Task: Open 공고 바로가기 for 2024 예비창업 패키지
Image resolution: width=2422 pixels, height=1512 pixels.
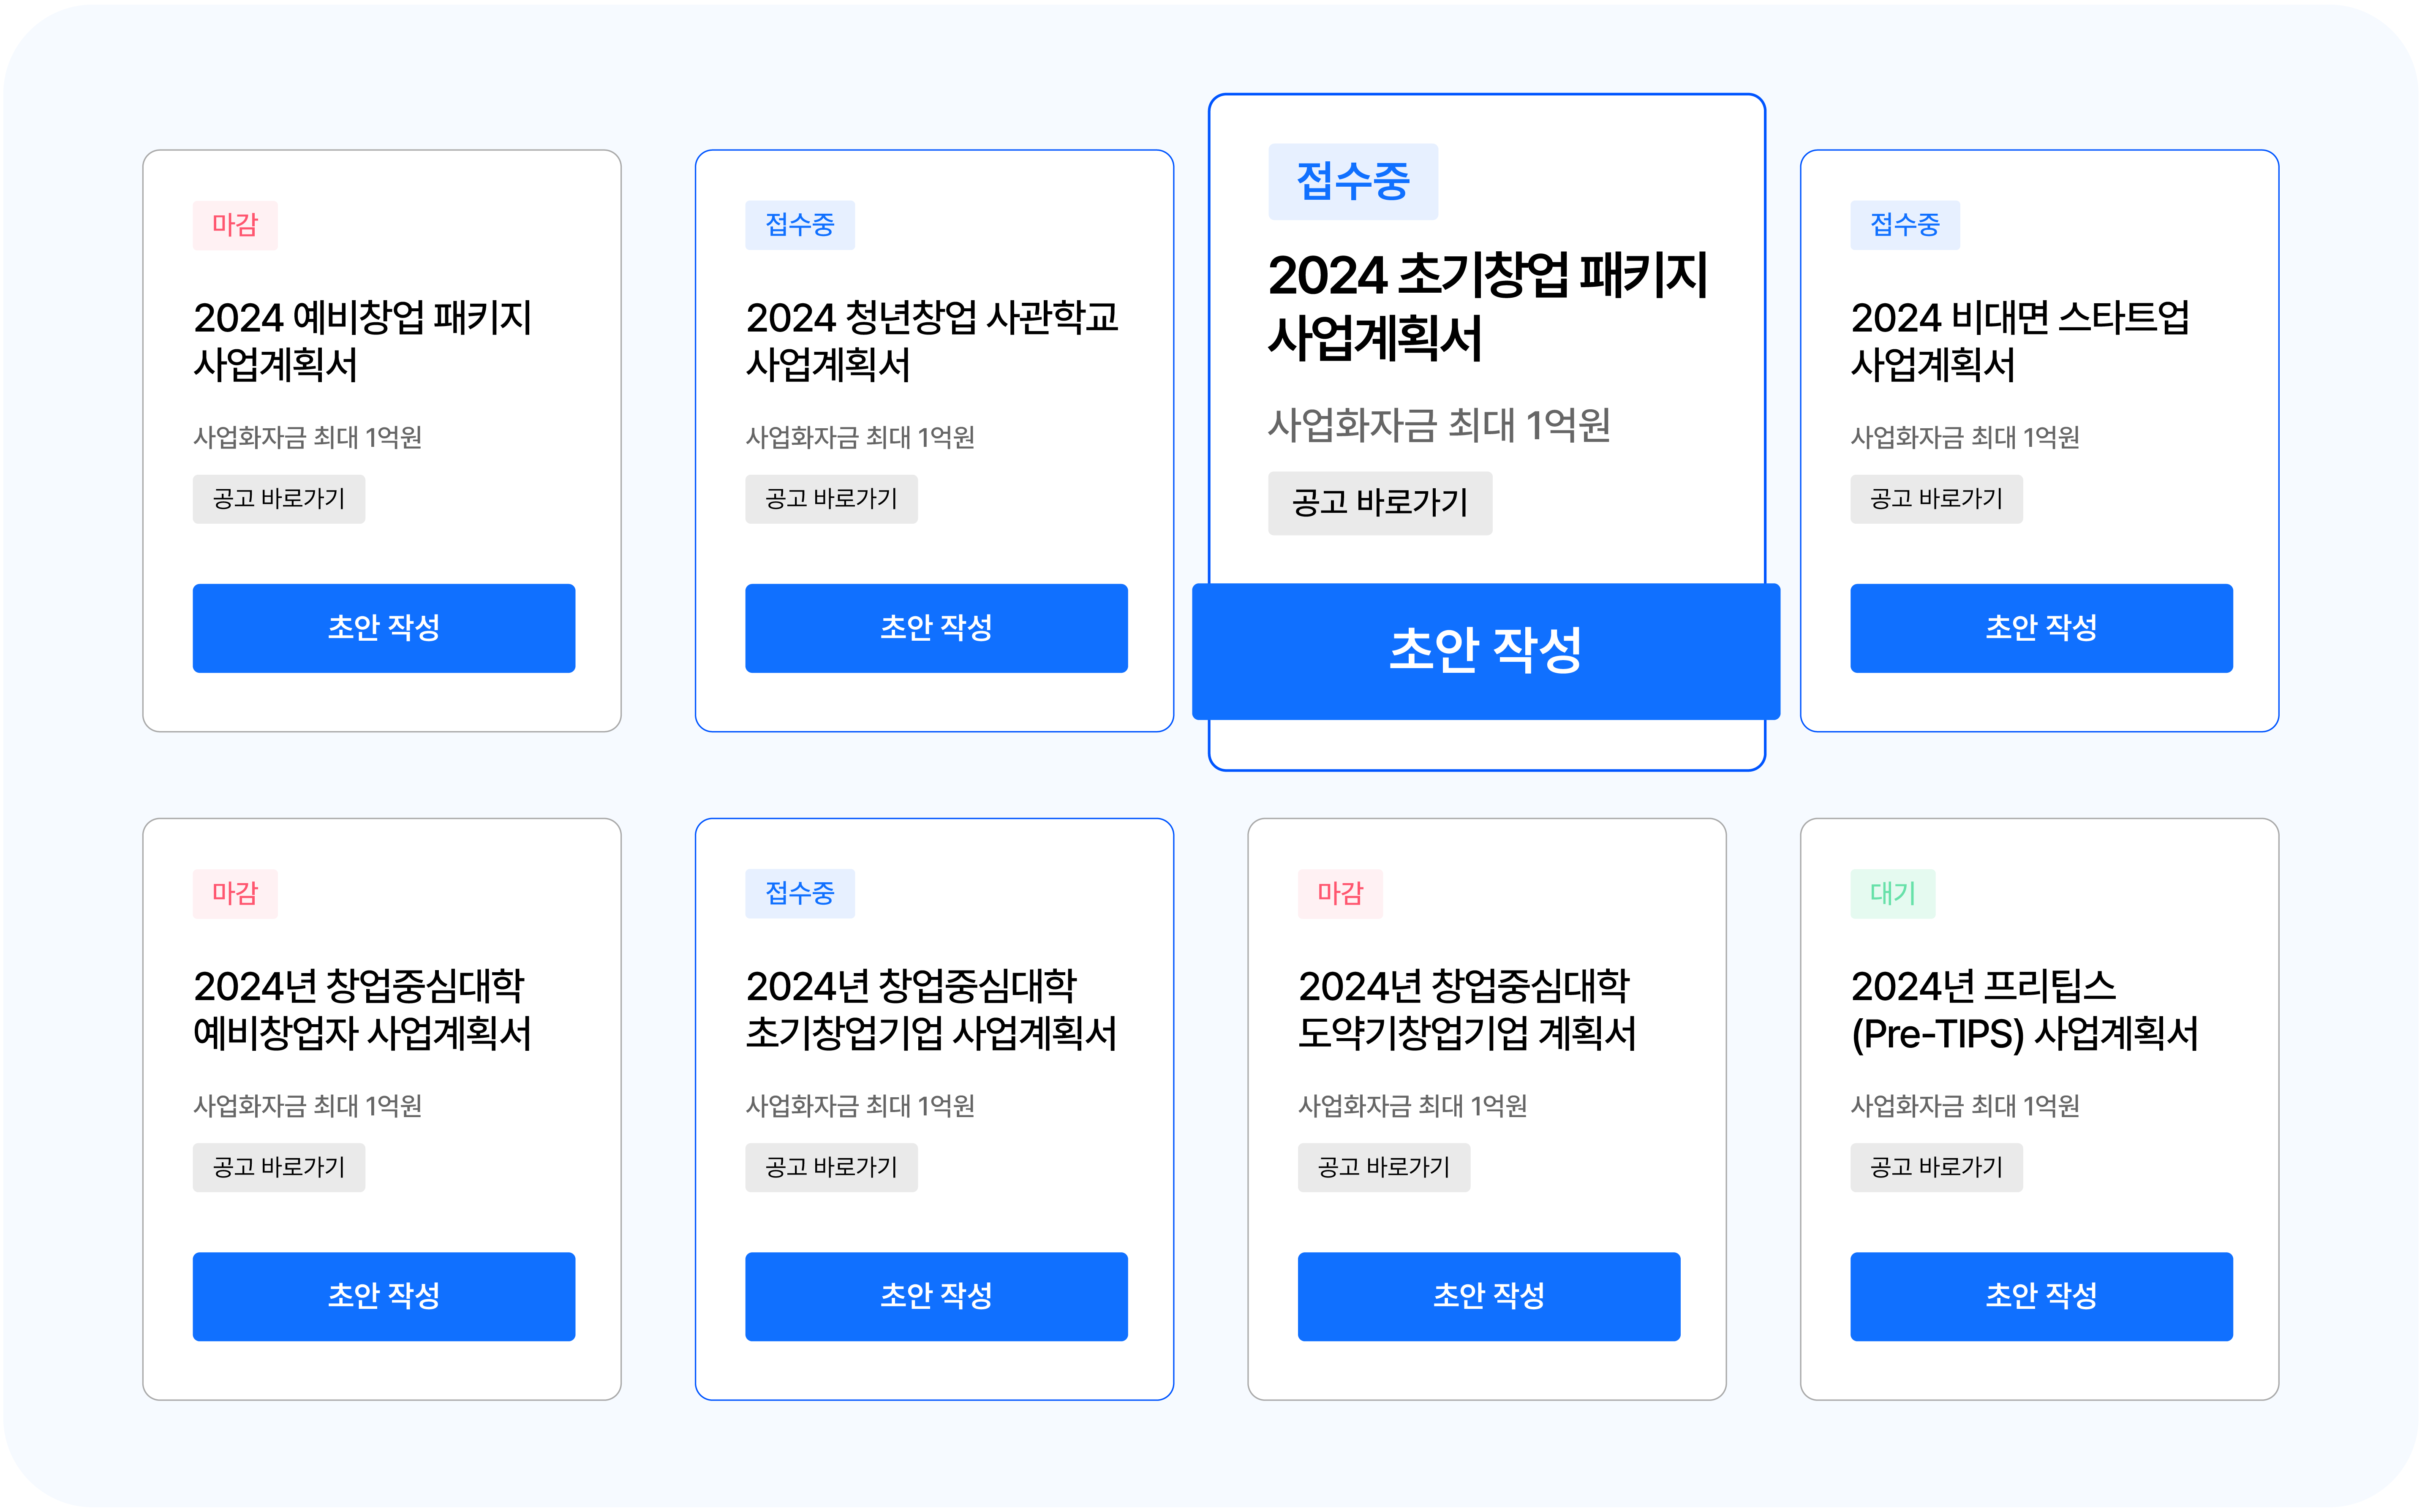Action: coord(279,499)
